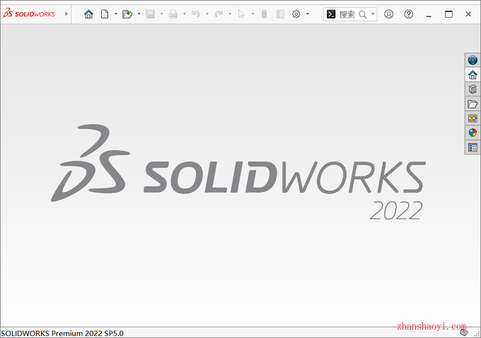
Task: Click the Undo icon
Action: (x=196, y=14)
